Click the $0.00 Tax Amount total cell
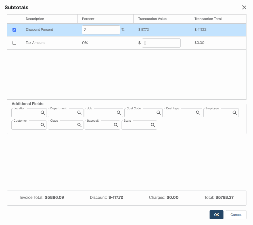The height and width of the screenshot is (225, 253). [x=199, y=43]
